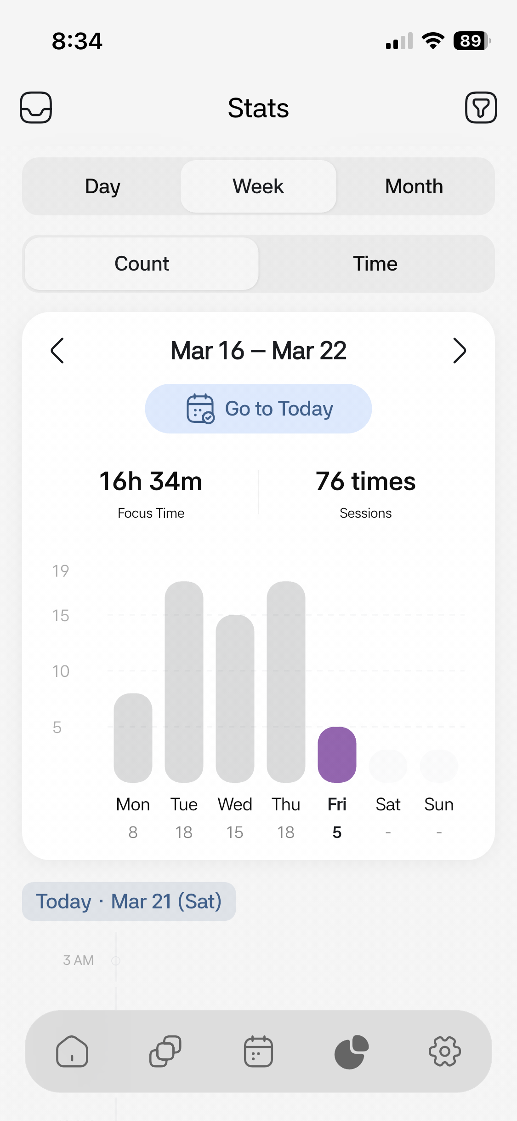Open the stacked squares tab icon
This screenshot has height=1121, width=517.
click(165, 1052)
